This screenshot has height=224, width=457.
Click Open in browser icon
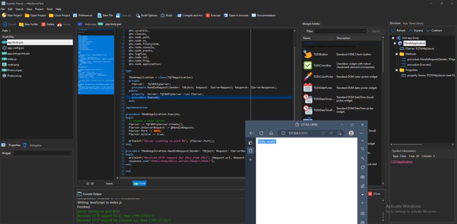225,15
